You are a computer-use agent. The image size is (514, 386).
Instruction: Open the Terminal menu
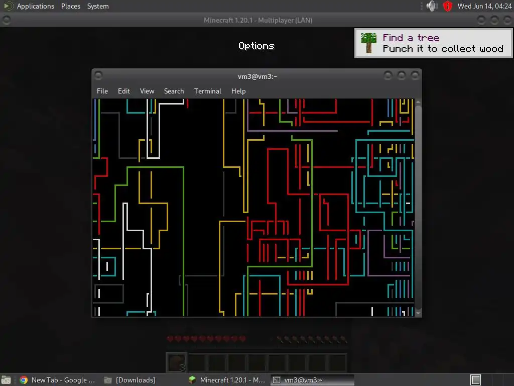207,91
